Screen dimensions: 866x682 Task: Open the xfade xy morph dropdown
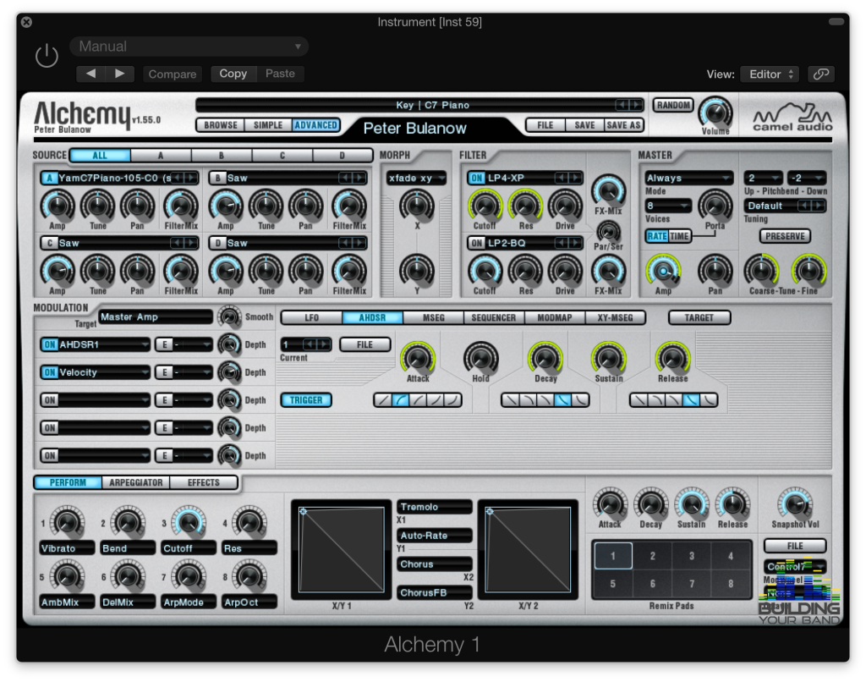[416, 178]
